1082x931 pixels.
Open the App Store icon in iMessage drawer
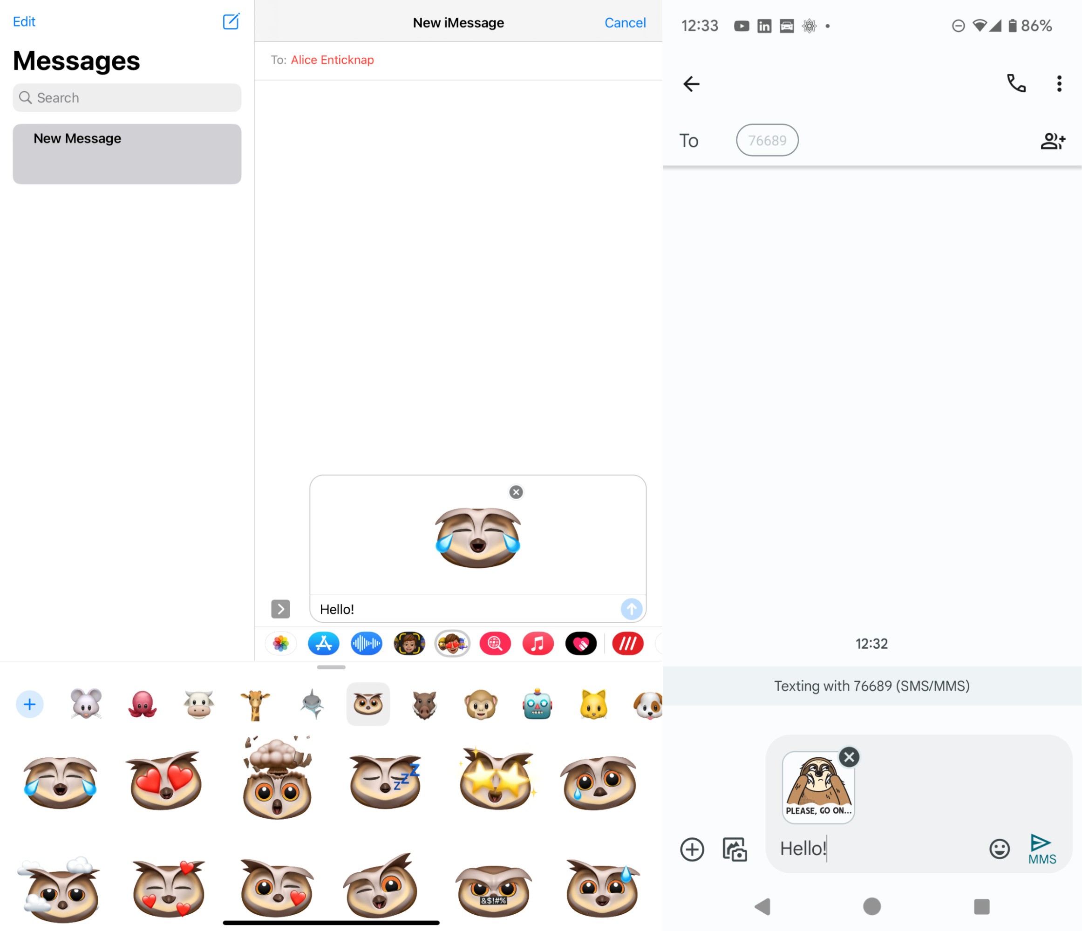323,643
